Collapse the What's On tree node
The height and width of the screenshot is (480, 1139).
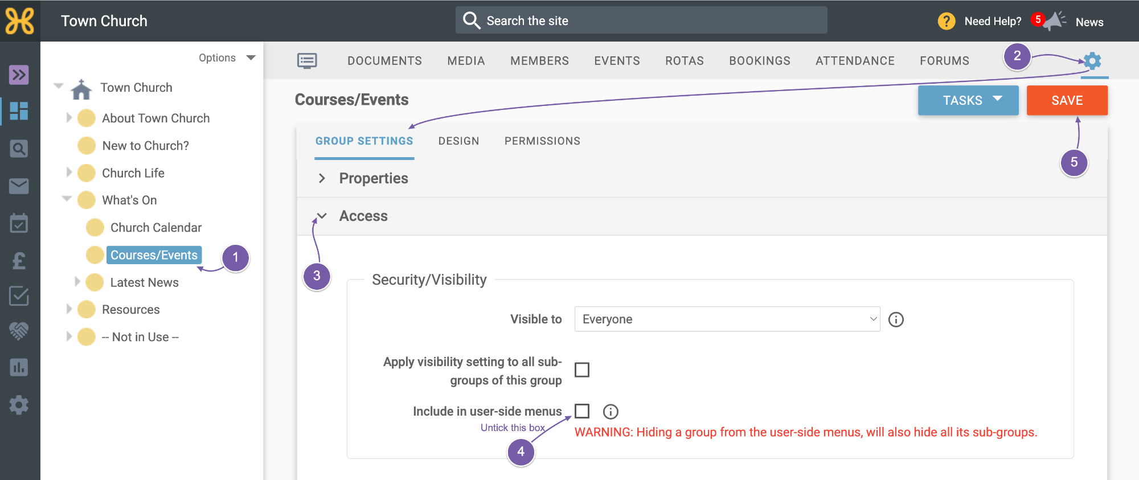[67, 199]
